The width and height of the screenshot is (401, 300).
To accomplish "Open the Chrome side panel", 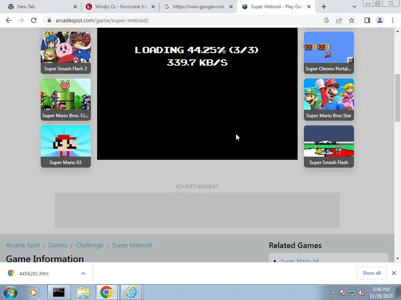I will 367,20.
